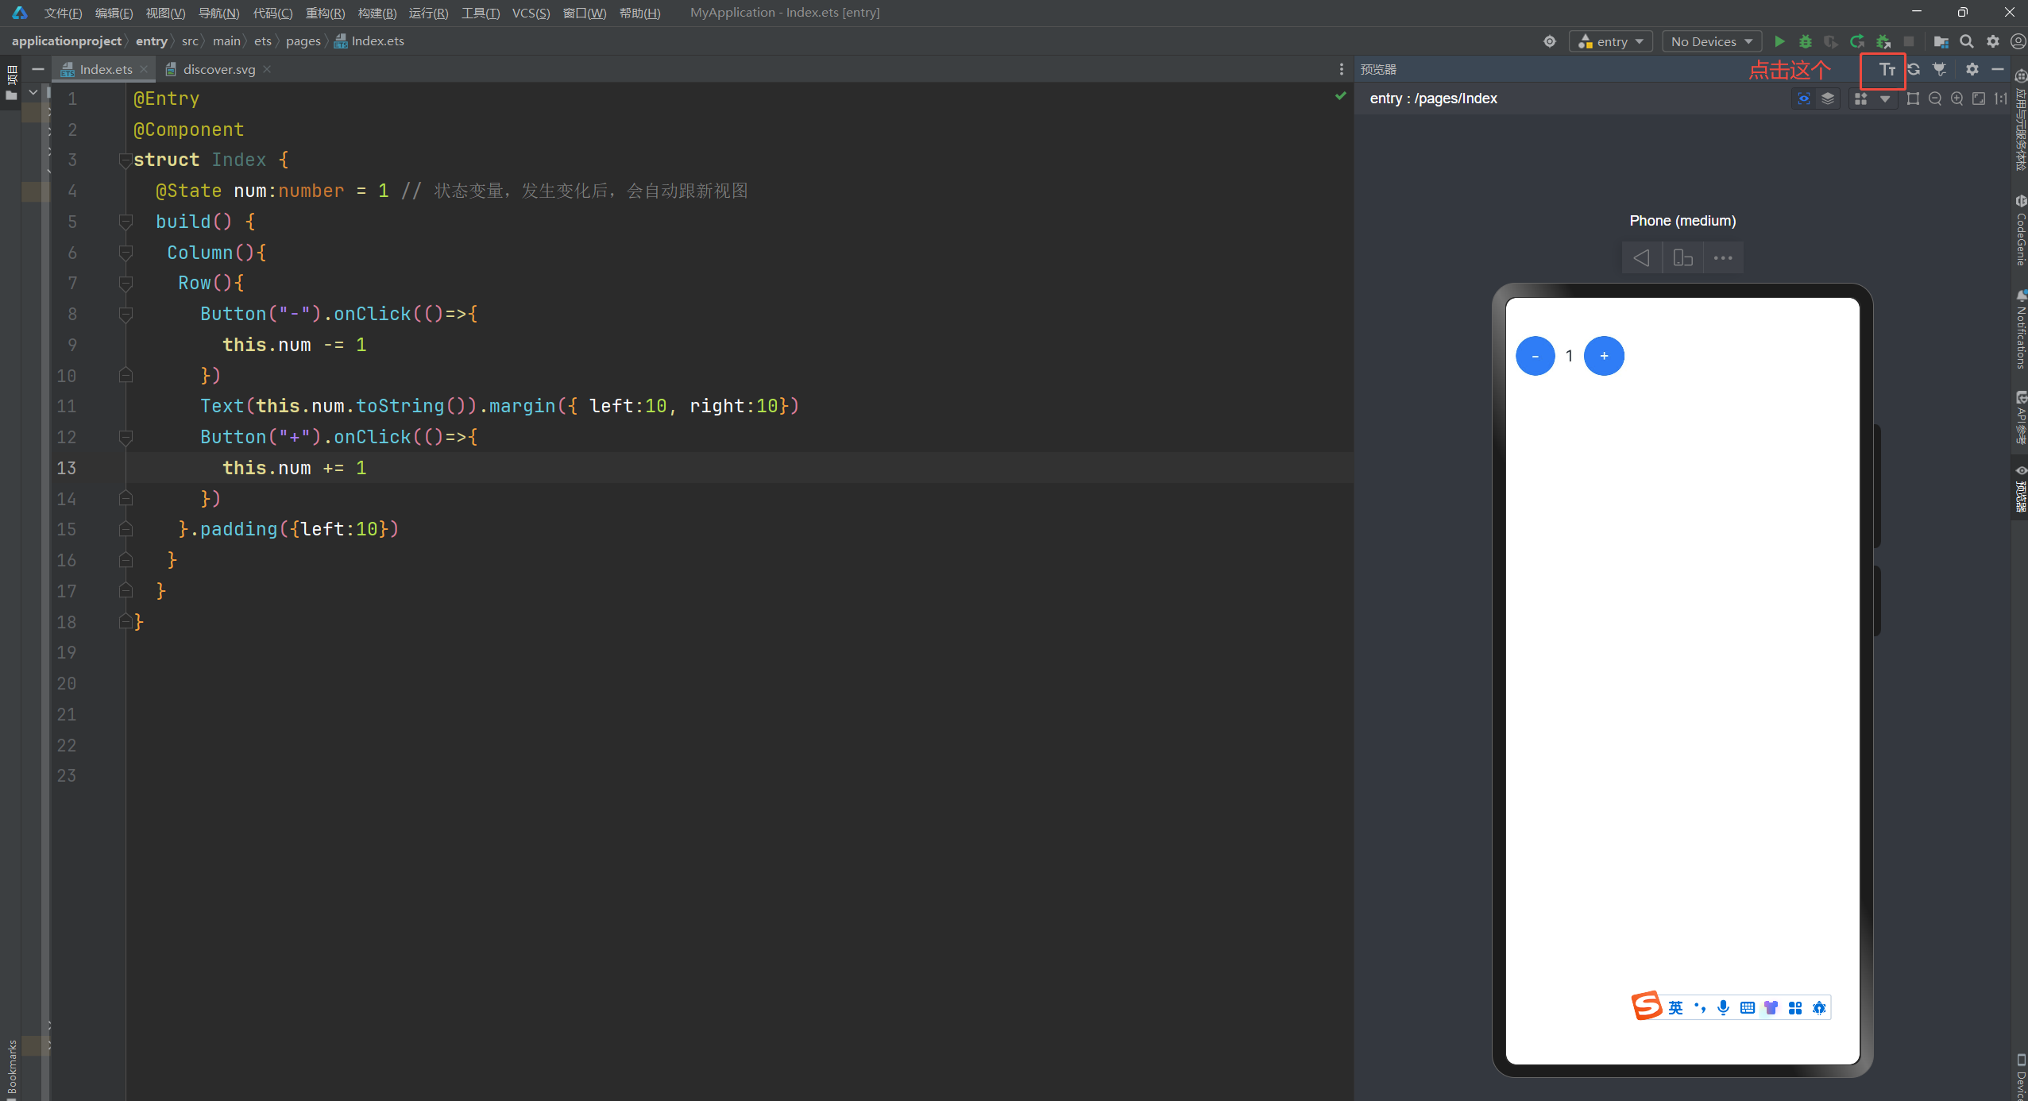Switch to the discover.svg tab

point(218,70)
